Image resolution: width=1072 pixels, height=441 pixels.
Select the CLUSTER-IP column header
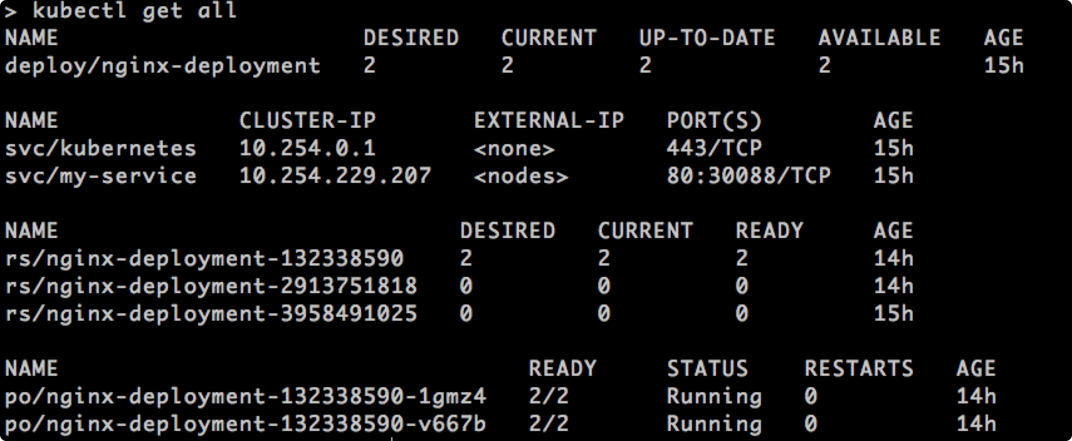[x=307, y=121]
